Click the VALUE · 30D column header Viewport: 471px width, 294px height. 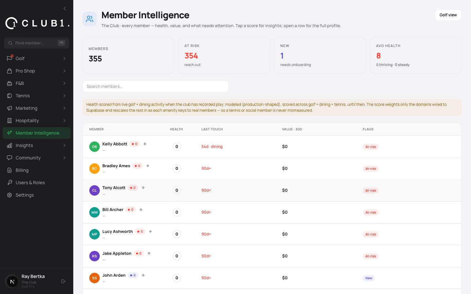(292, 129)
